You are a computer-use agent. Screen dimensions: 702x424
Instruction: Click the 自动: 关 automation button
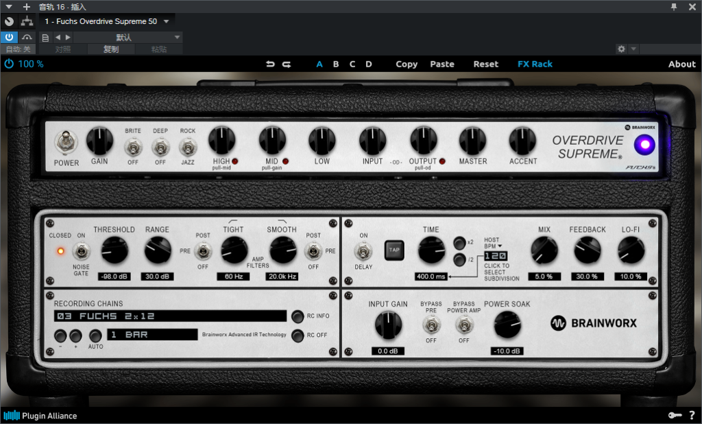tap(19, 49)
